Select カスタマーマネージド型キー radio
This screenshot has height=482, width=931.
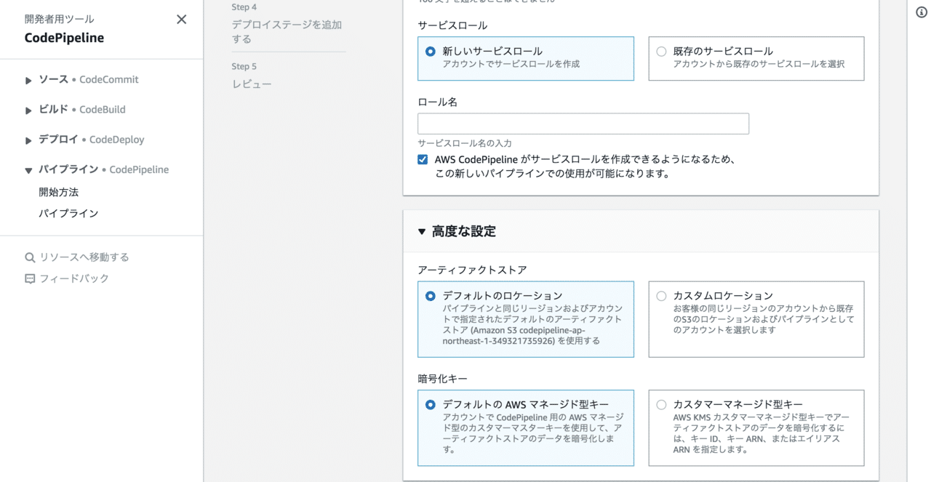(x=661, y=404)
